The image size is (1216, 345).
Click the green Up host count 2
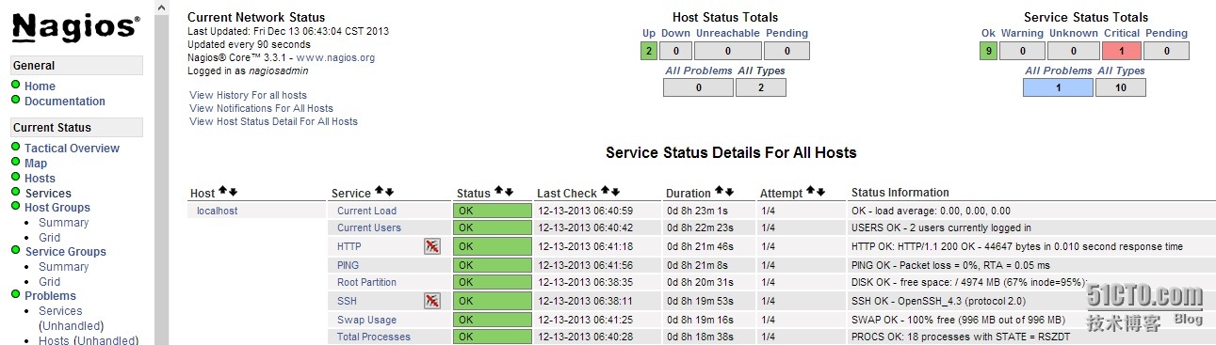click(x=648, y=51)
